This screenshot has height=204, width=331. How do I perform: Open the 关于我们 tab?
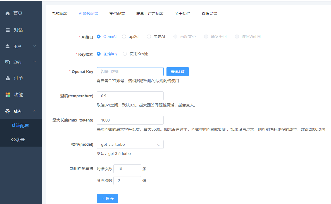pos(182,13)
